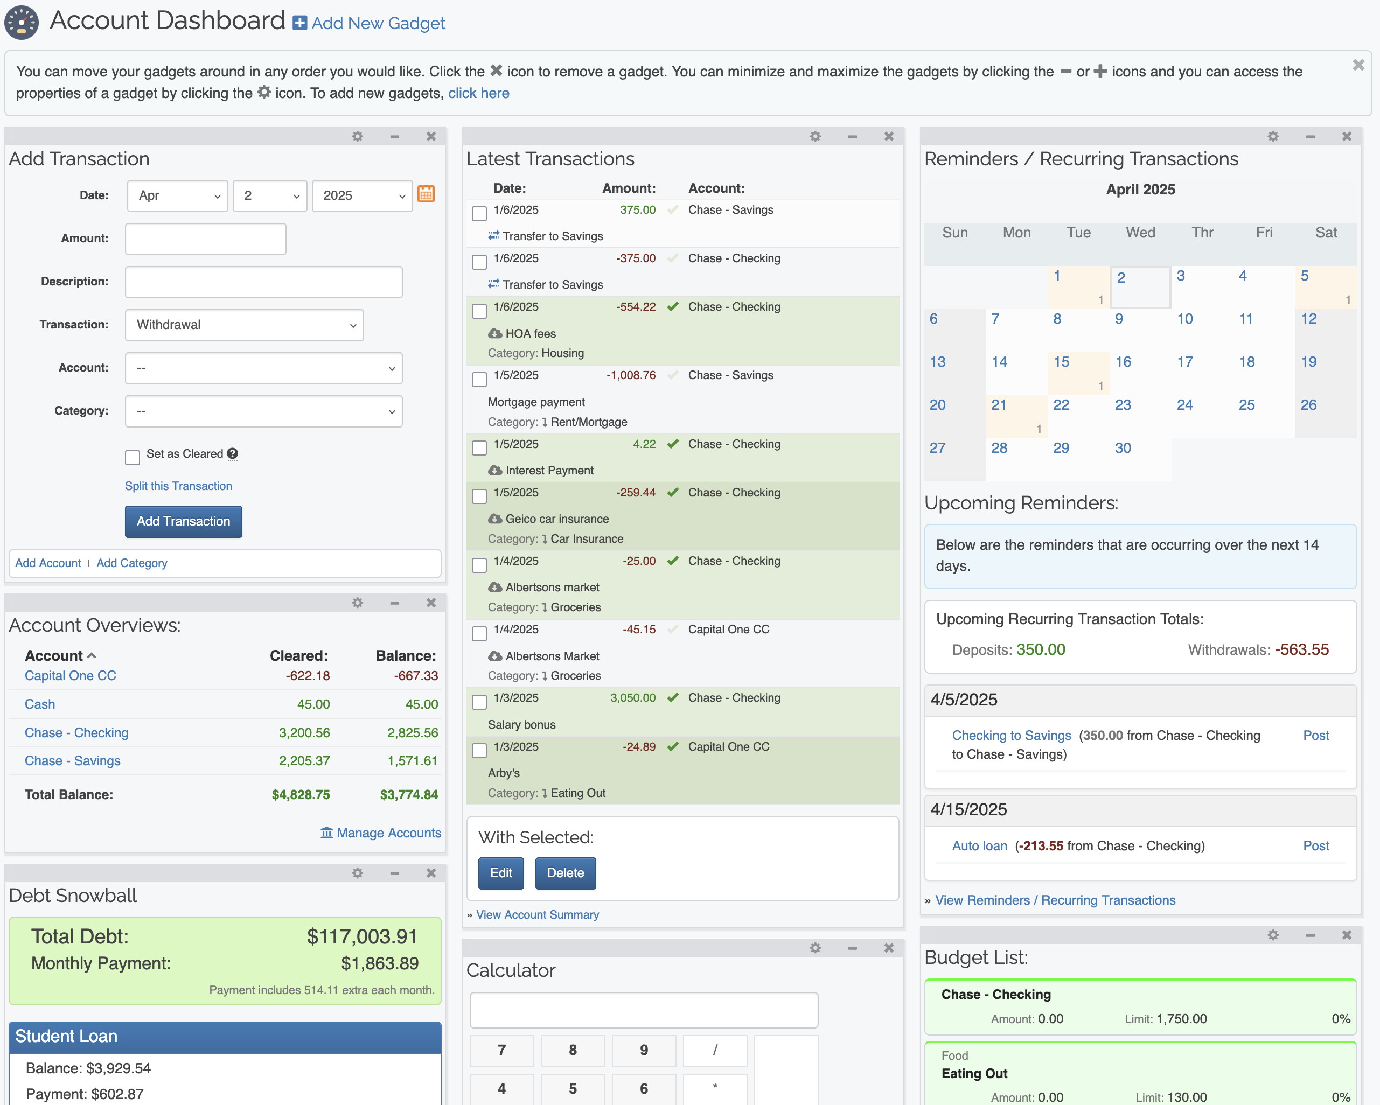Open the date picker calendar icon
This screenshot has width=1380, height=1105.
(426, 194)
